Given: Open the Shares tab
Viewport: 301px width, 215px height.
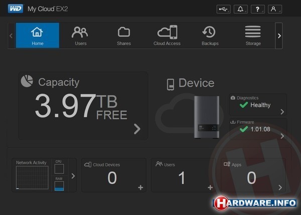Looking at the screenshot, I should [x=124, y=35].
